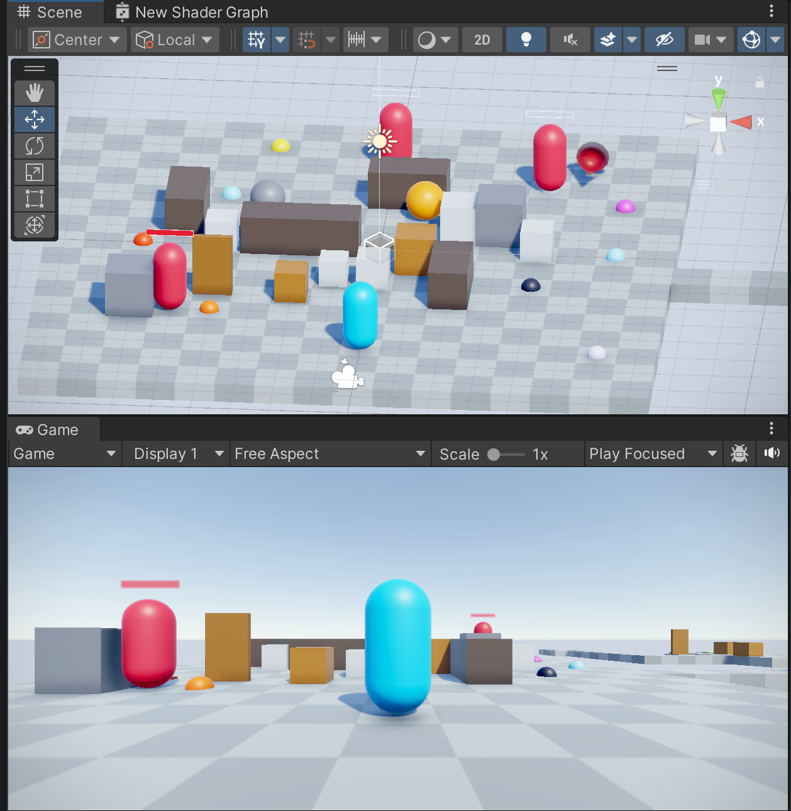The height and width of the screenshot is (811, 791).
Task: Open the Free Aspect dropdown
Action: click(330, 454)
